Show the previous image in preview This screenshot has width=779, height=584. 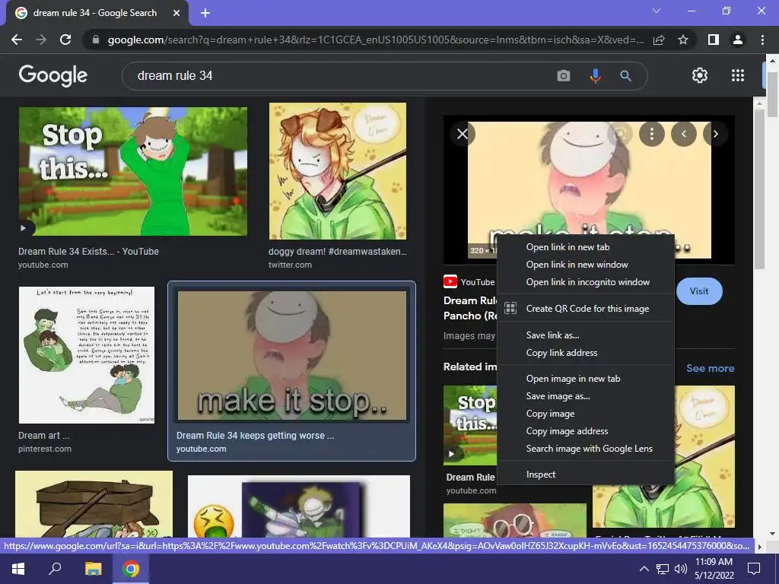684,134
